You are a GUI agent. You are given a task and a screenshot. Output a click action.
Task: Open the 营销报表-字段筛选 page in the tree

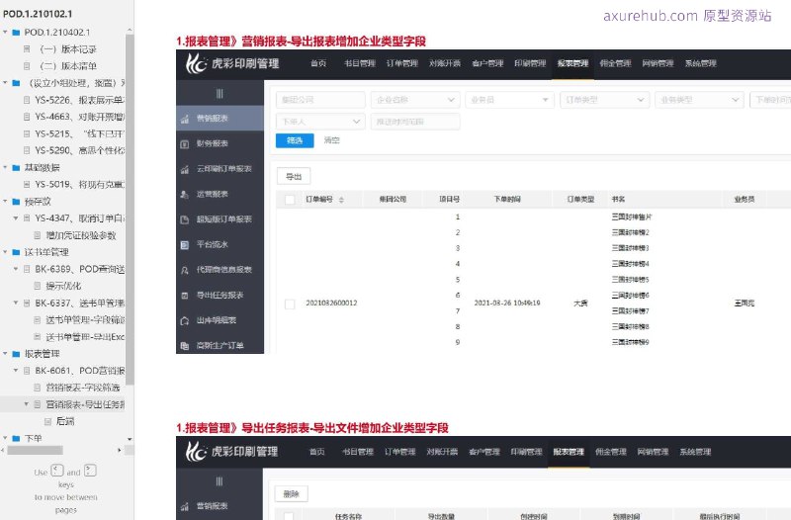(83, 388)
